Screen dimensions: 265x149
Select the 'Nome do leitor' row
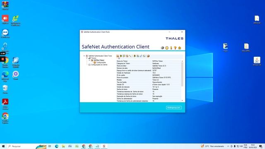point(149,66)
